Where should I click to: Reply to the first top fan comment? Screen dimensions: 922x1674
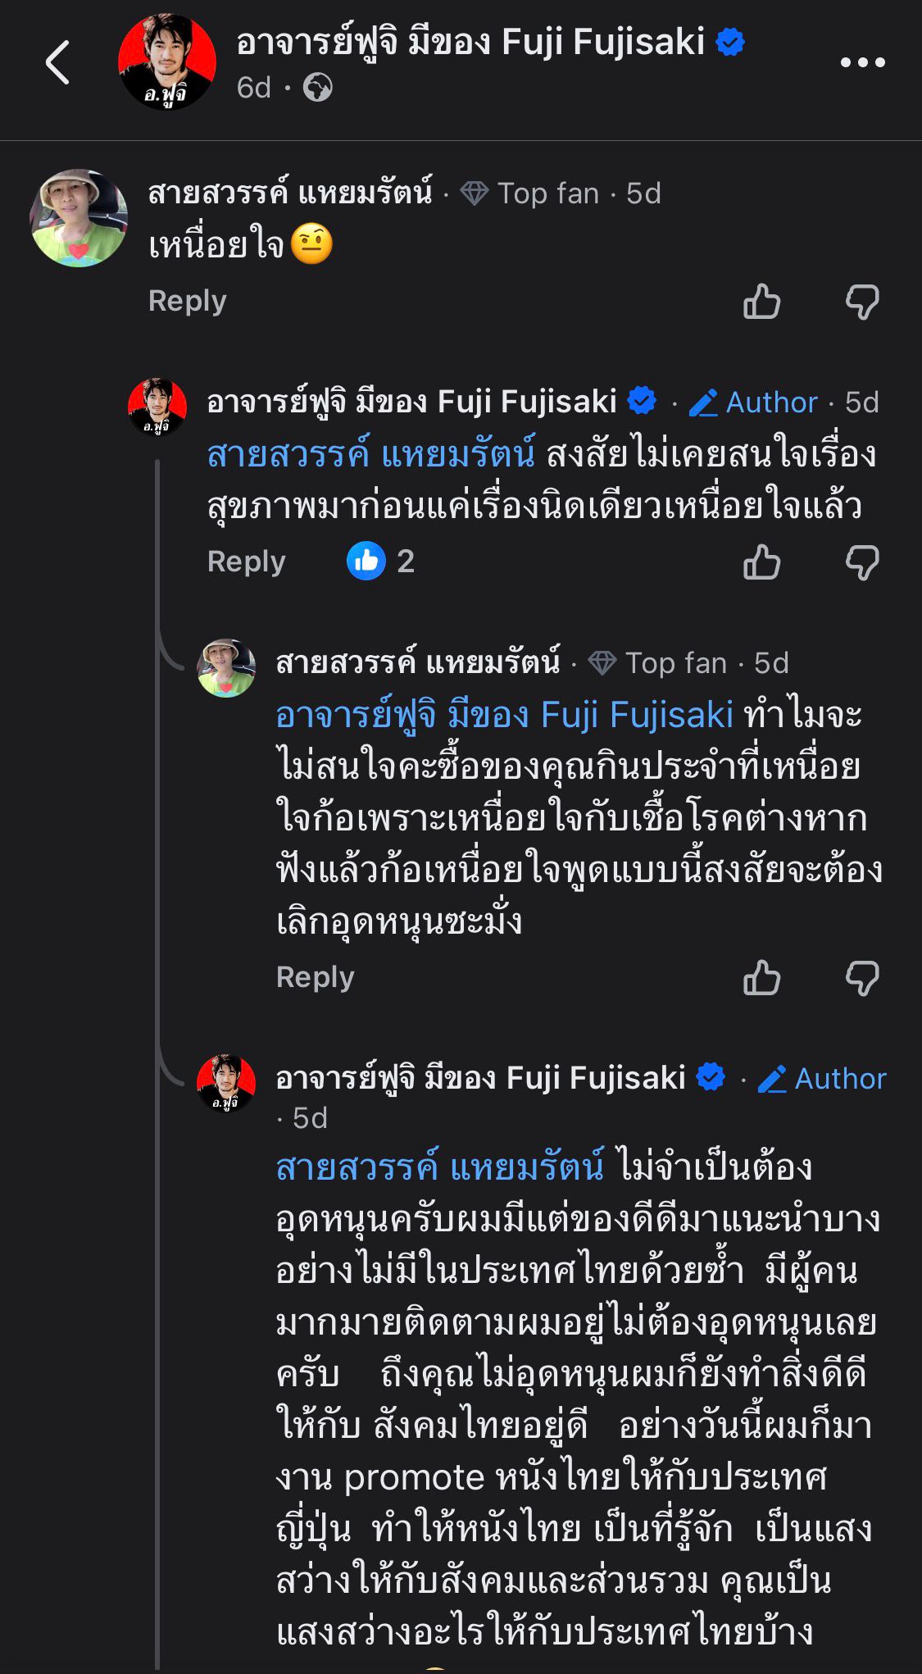coord(187,301)
